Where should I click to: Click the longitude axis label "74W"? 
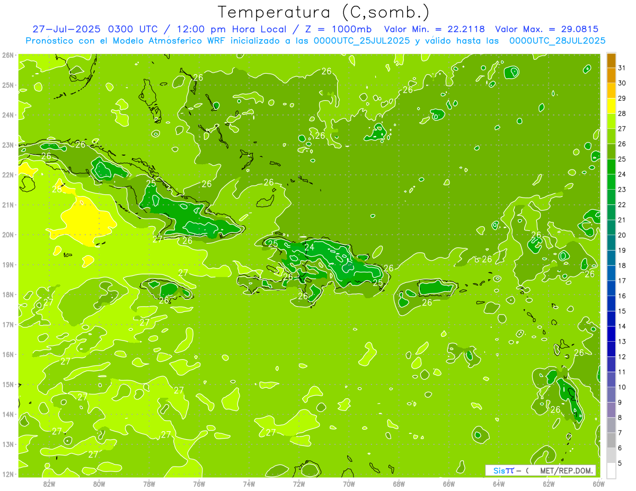tap(249, 484)
